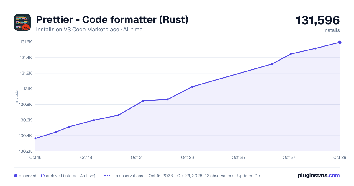
Task: Click the '130.2K' y-axis label
Action: pos(26,151)
